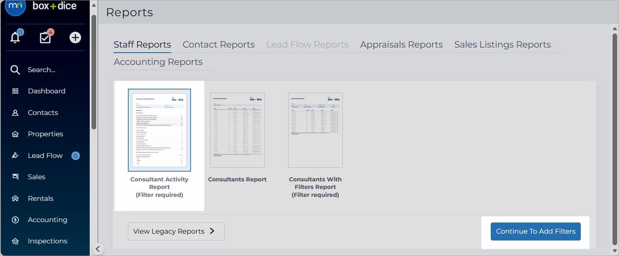Image resolution: width=619 pixels, height=256 pixels.
Task: Switch to Sales Listings Reports tab
Action: click(x=503, y=44)
